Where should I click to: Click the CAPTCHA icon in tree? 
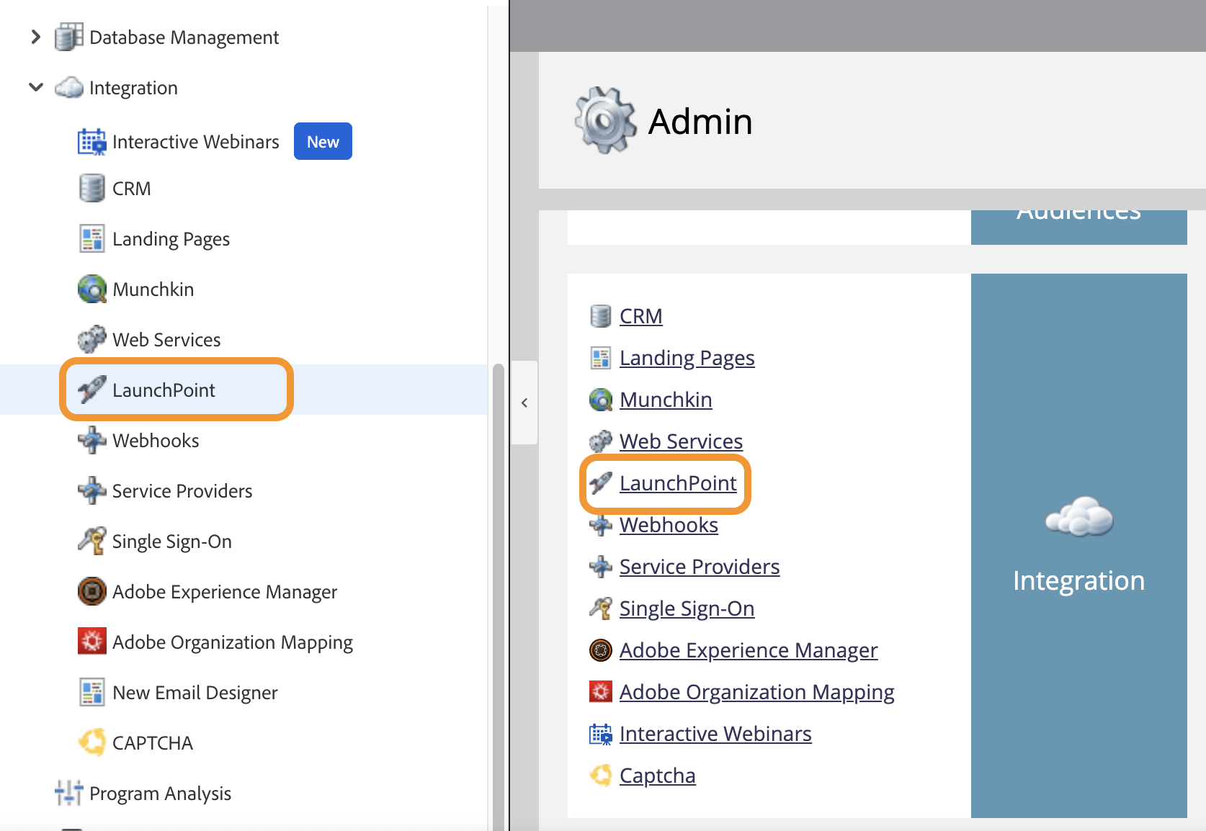(91, 743)
